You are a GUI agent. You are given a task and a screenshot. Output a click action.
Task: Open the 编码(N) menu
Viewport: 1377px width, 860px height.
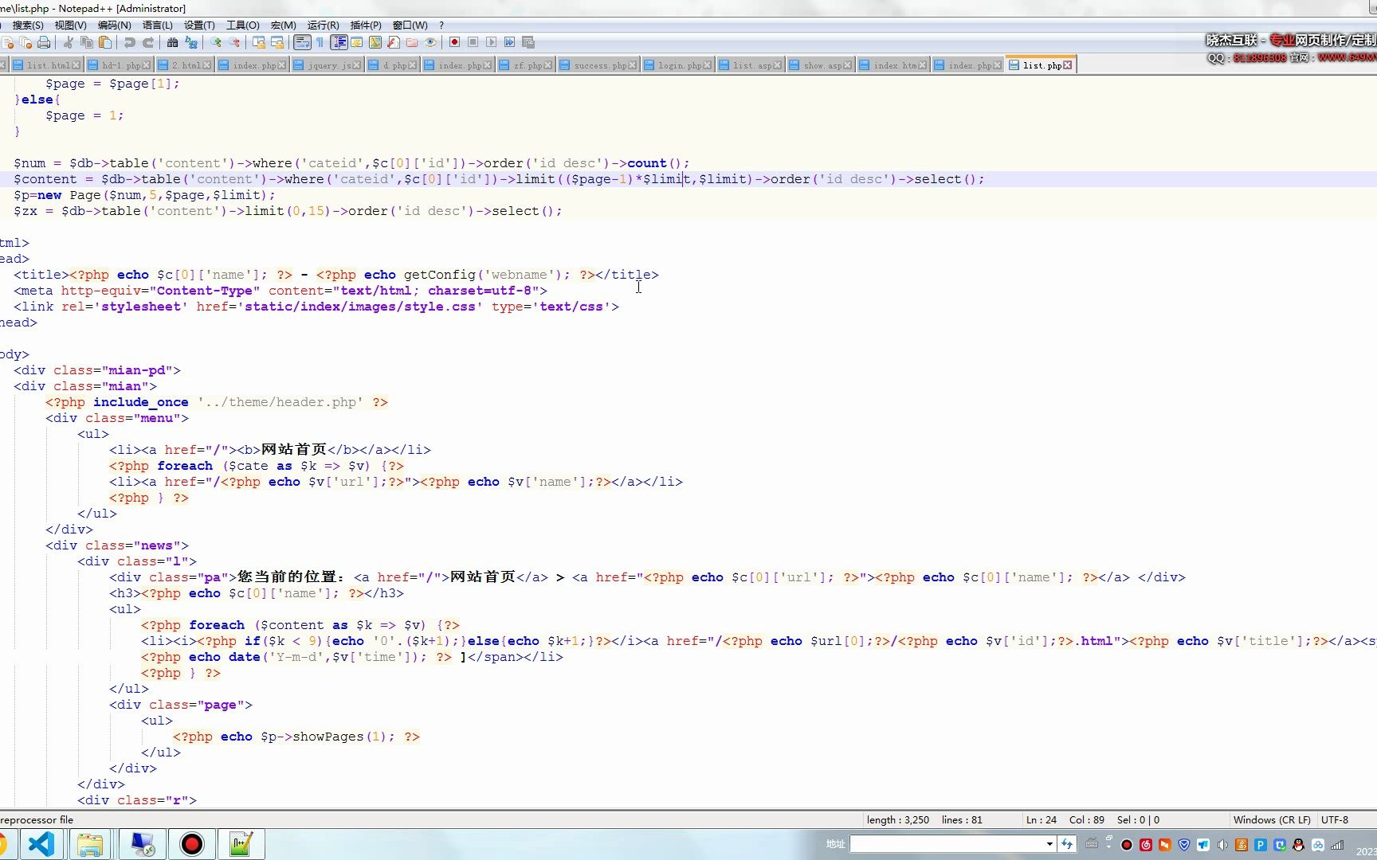click(x=114, y=25)
